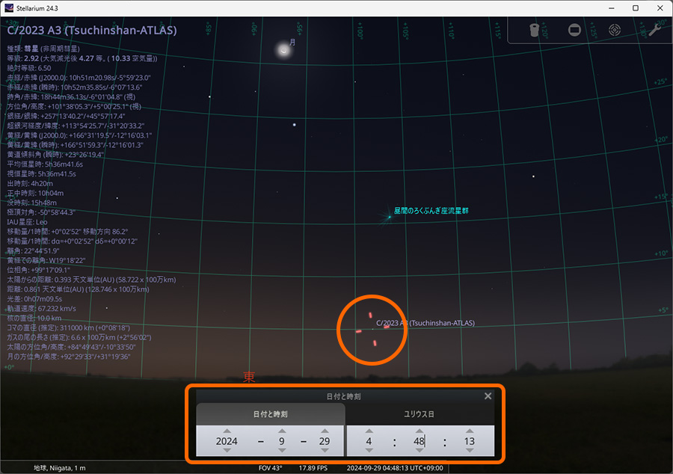Select the Moon (月) in the sky
Image resolution: width=673 pixels, height=474 pixels.
pyautogui.click(x=283, y=50)
